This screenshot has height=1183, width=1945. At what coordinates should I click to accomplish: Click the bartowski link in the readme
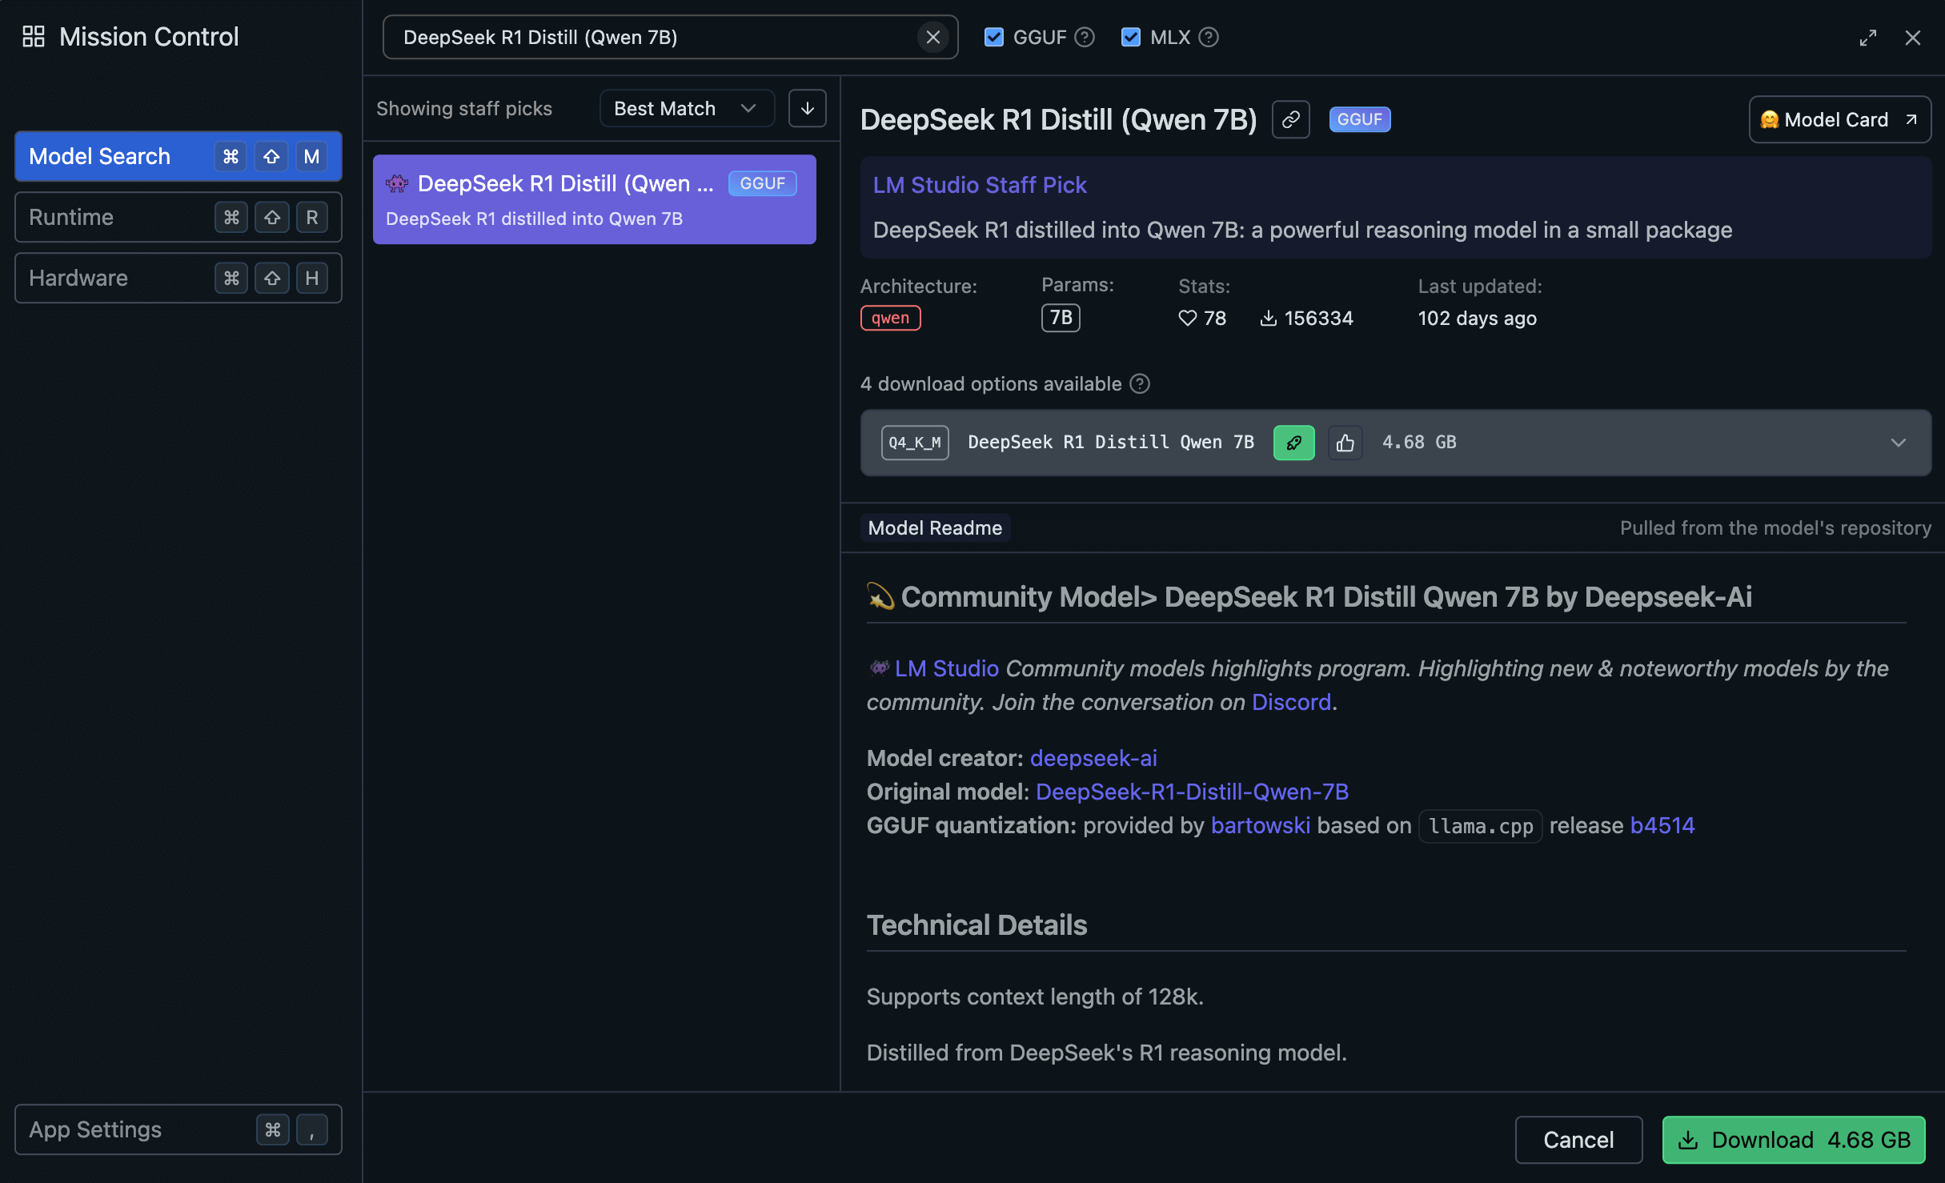point(1260,825)
